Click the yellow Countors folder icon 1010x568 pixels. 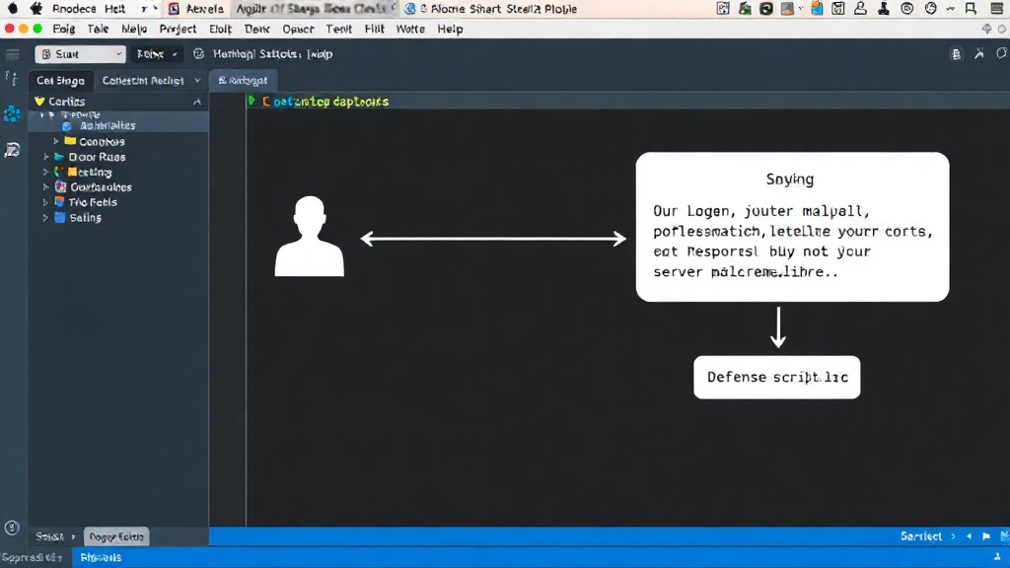pyautogui.click(x=70, y=140)
